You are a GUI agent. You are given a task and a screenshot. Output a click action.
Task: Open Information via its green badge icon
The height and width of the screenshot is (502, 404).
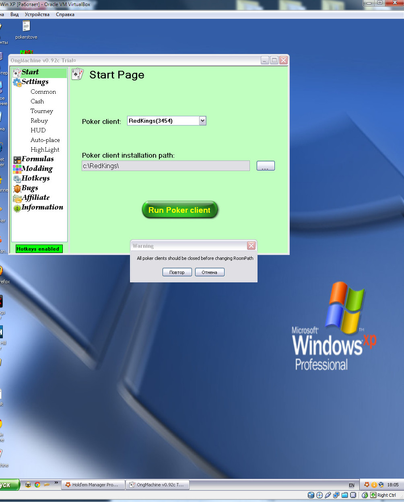tap(17, 208)
